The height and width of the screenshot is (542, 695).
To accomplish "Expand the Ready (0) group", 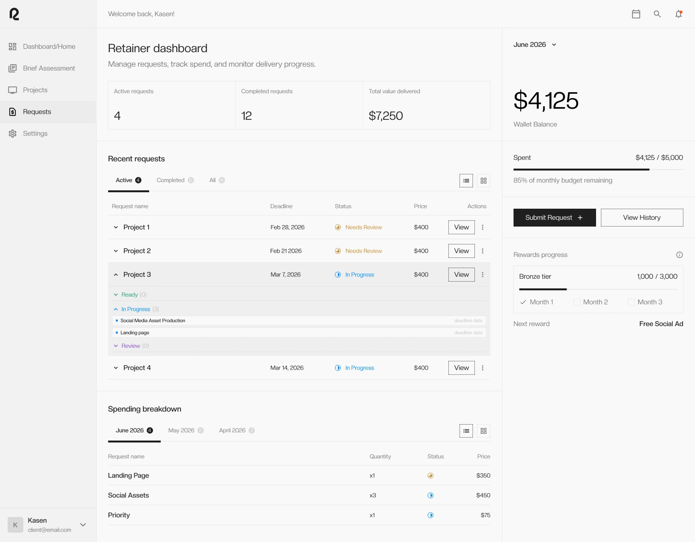I will tap(116, 295).
